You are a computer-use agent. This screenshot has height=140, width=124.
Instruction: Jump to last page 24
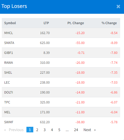76,130
